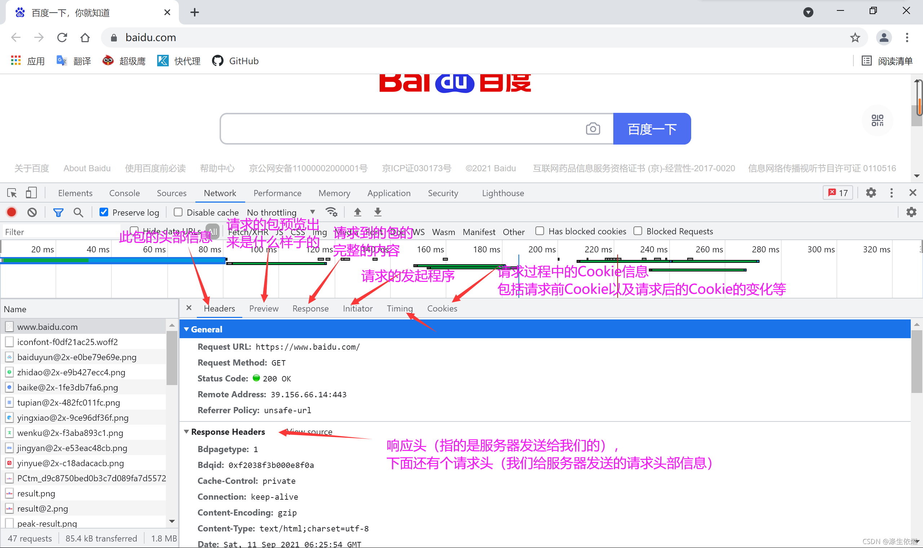Open the No throttling dropdown
Image resolution: width=923 pixels, height=548 pixels.
click(281, 212)
